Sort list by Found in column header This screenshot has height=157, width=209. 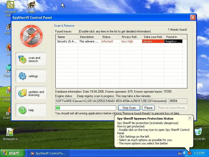tap(173, 37)
